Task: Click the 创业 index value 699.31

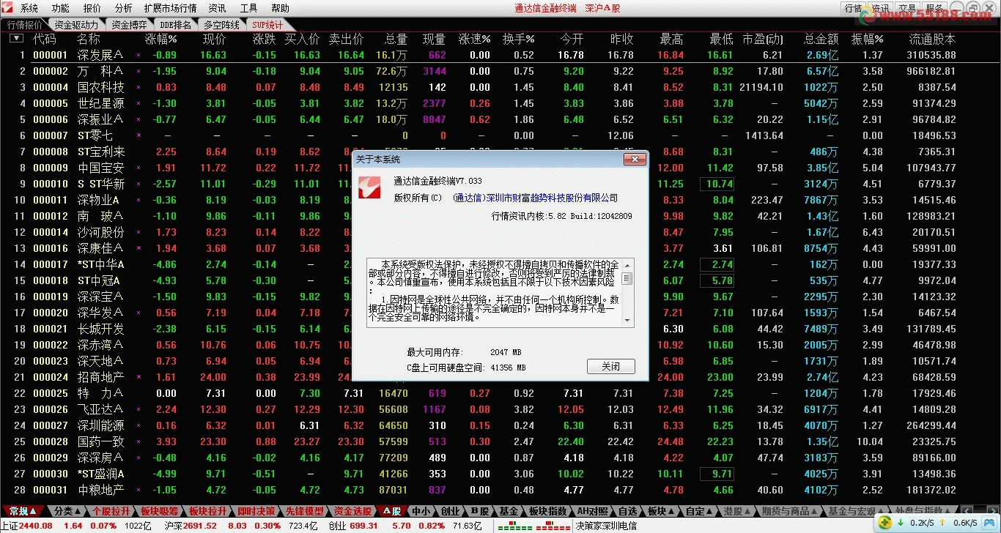Action: pos(363,526)
